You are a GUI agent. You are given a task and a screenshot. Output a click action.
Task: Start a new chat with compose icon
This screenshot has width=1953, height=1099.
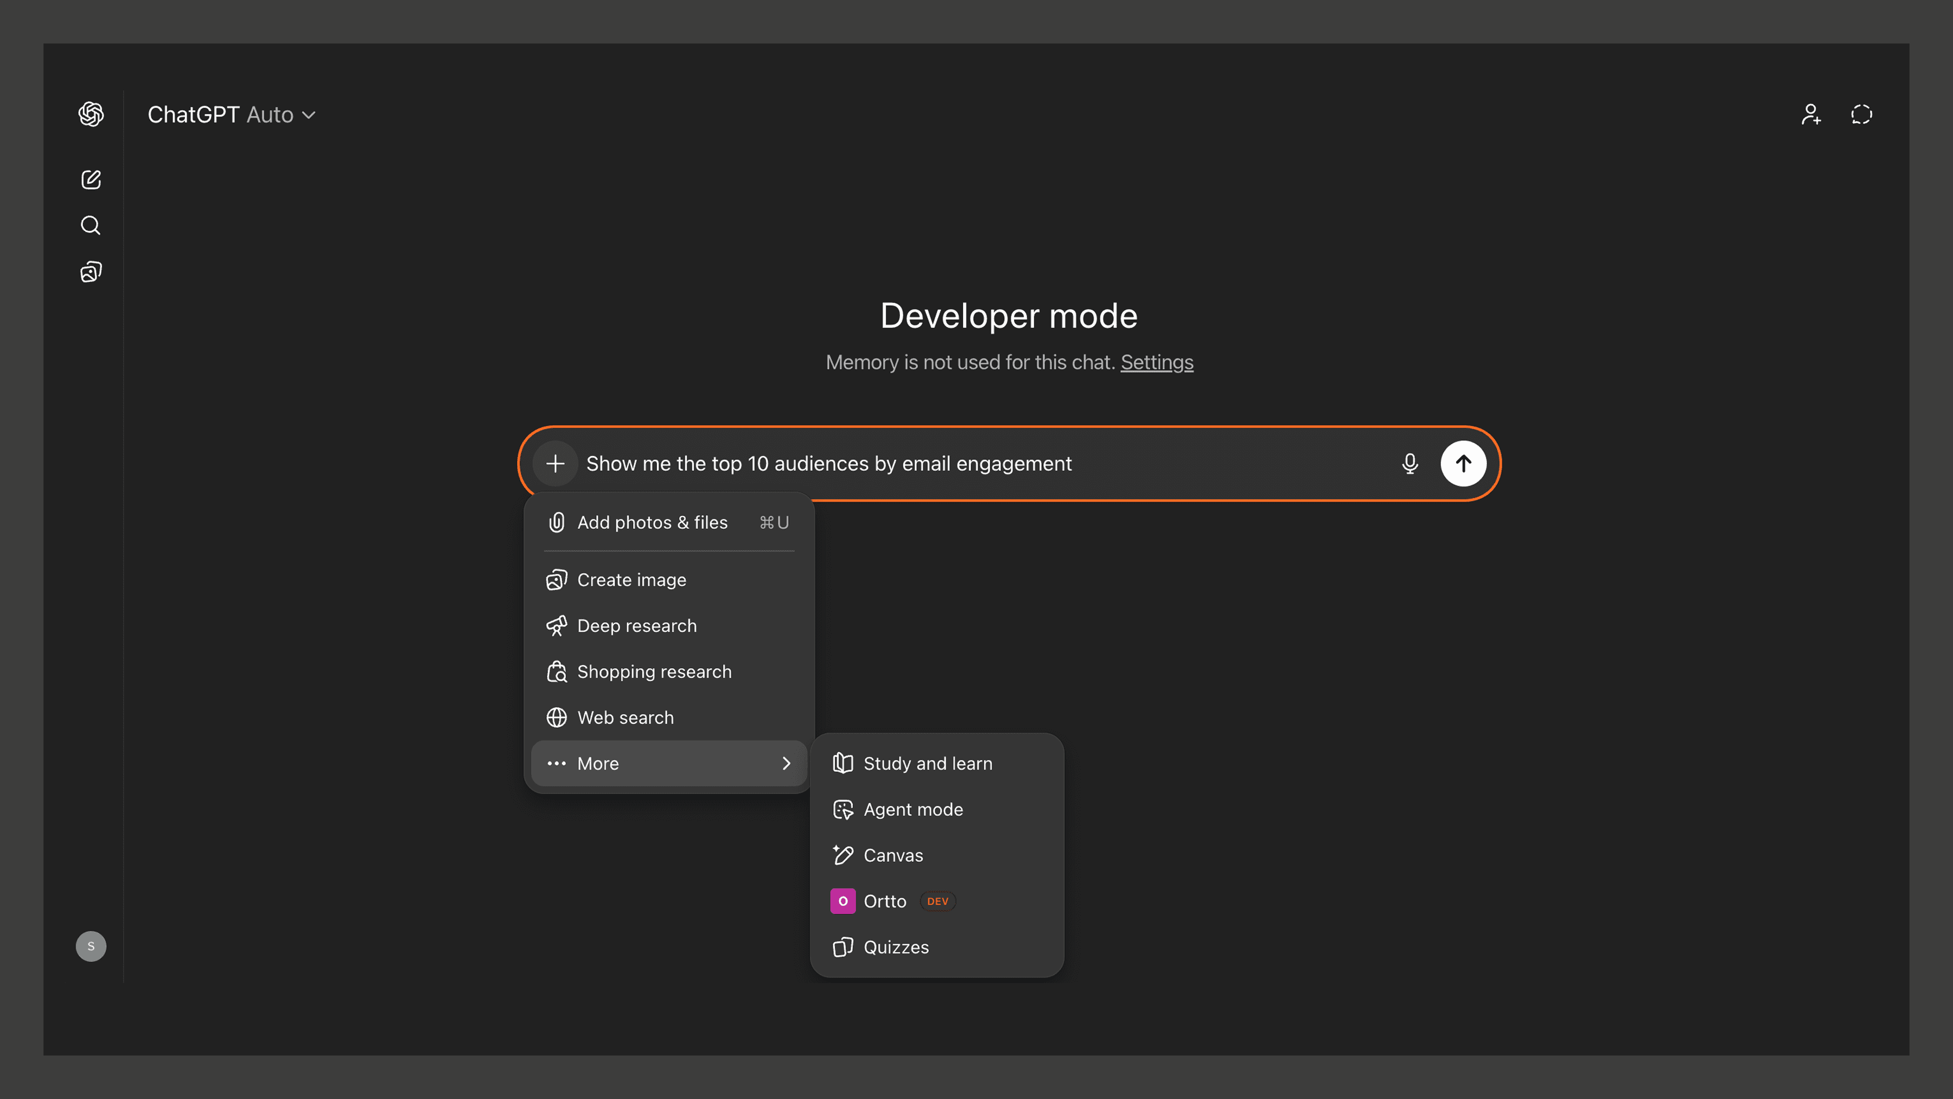[91, 180]
